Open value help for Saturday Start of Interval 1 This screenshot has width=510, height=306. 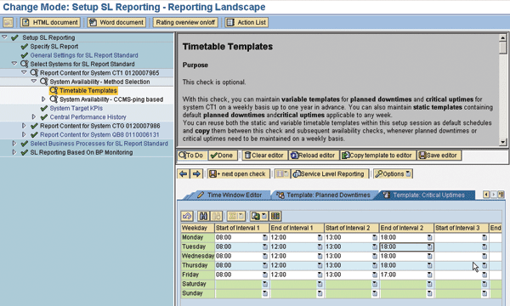point(264,284)
